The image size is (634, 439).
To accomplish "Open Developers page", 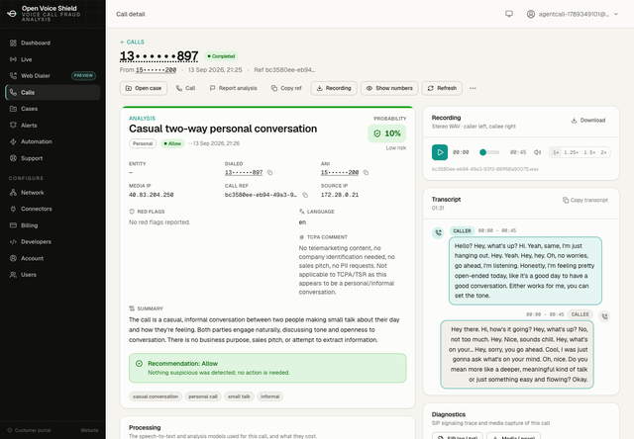I will point(53,241).
